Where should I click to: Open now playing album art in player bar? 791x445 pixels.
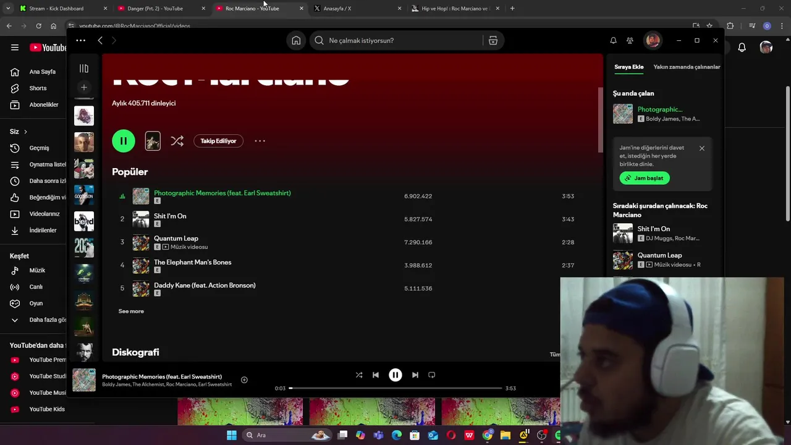tap(84, 380)
